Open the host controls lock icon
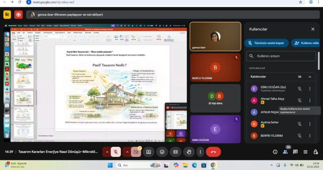 pos(315,152)
